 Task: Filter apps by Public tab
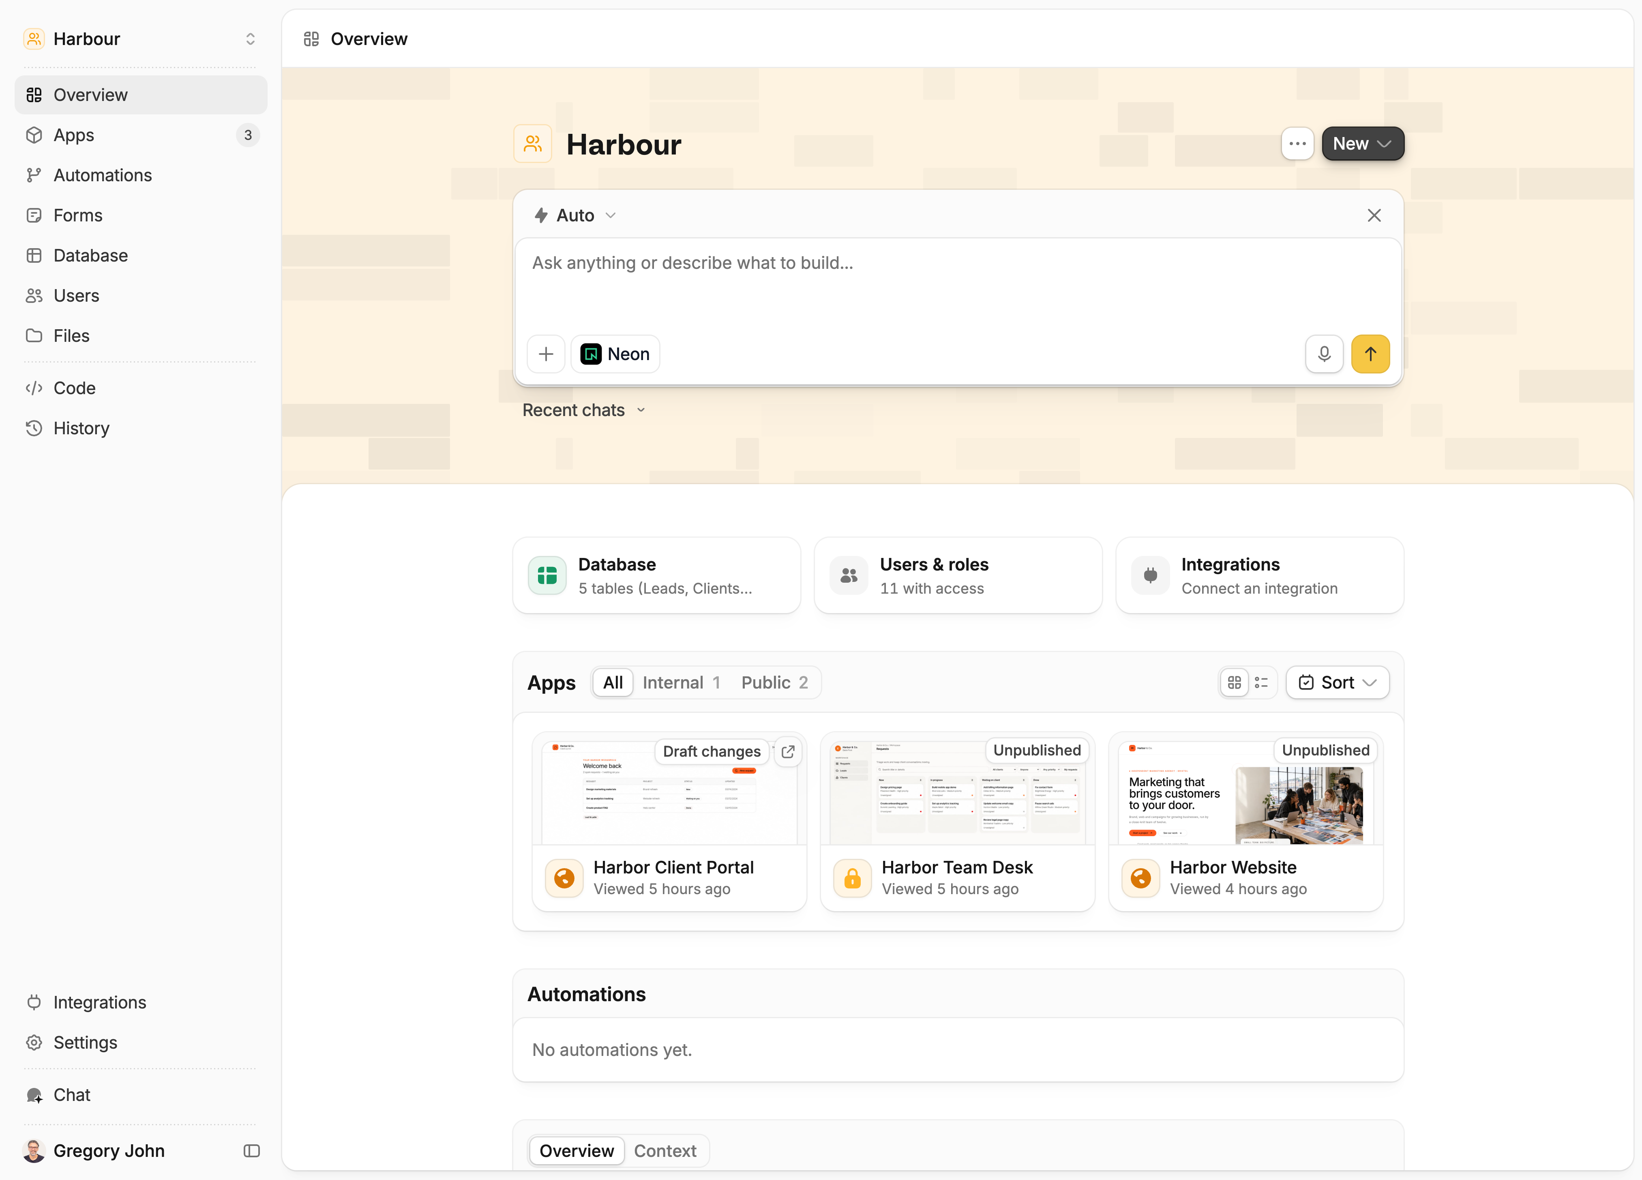[774, 683]
